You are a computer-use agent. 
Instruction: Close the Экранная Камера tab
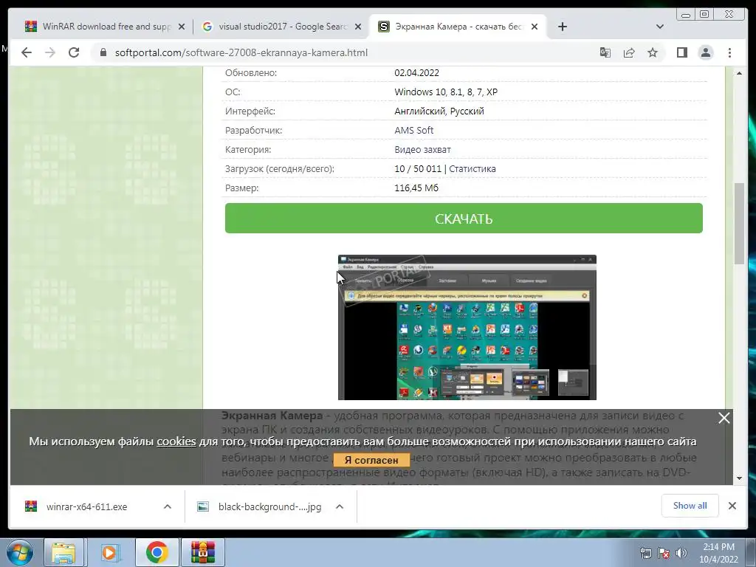[535, 27]
